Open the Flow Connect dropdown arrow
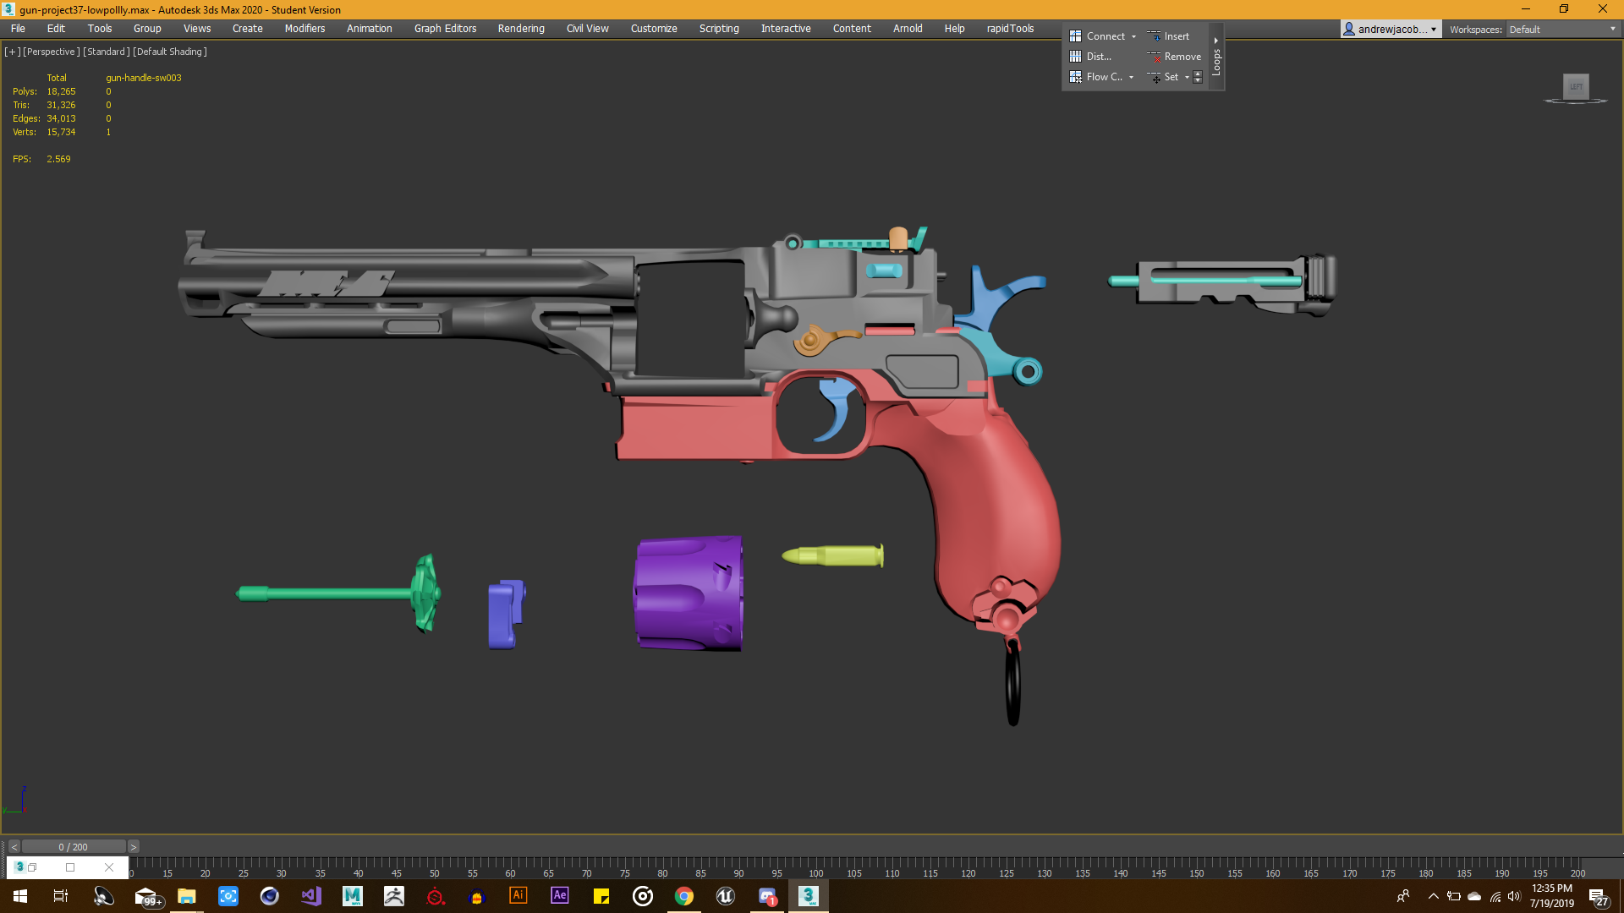The height and width of the screenshot is (913, 1624). [x=1132, y=77]
